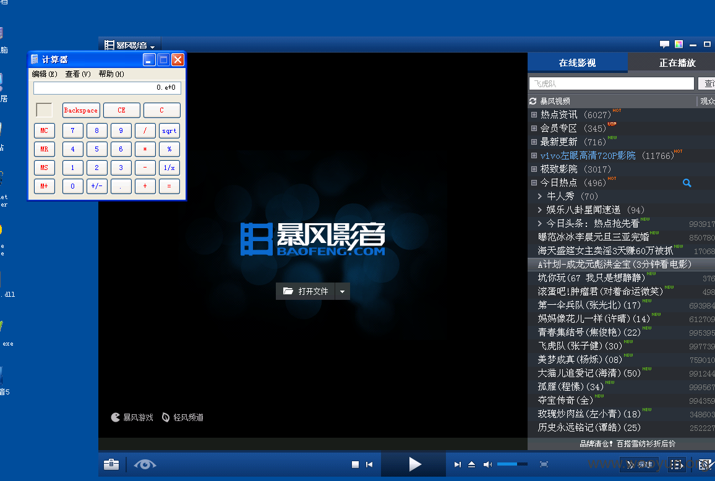
Task: Select 青春集结号(焦俊艳)(22)
Action: tap(589, 333)
